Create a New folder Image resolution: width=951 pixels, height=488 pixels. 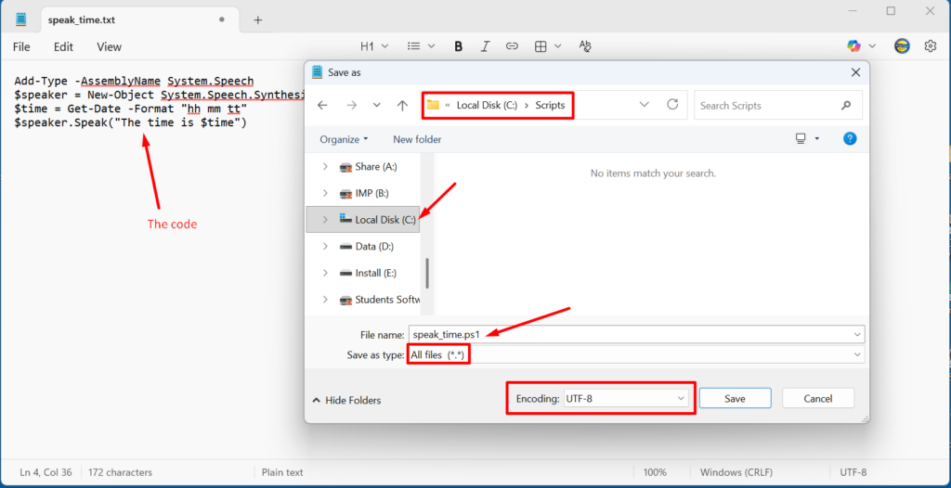coord(417,139)
